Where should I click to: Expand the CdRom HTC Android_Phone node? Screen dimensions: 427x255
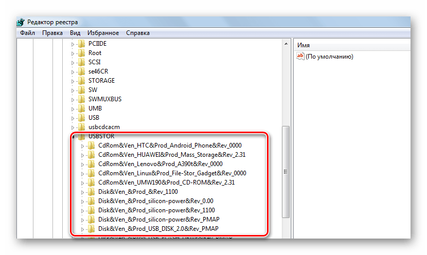pyautogui.click(x=82, y=145)
